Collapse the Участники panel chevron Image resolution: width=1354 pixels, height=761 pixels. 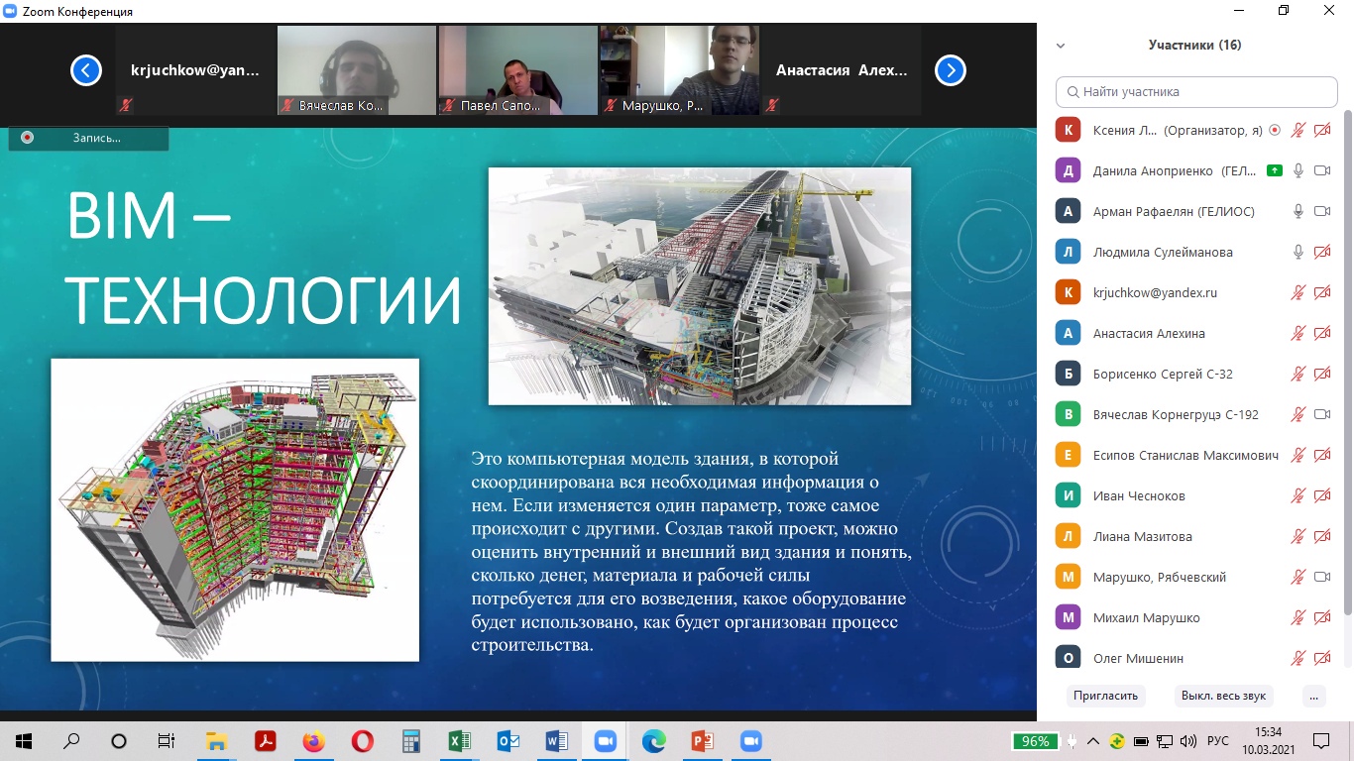(x=1061, y=46)
